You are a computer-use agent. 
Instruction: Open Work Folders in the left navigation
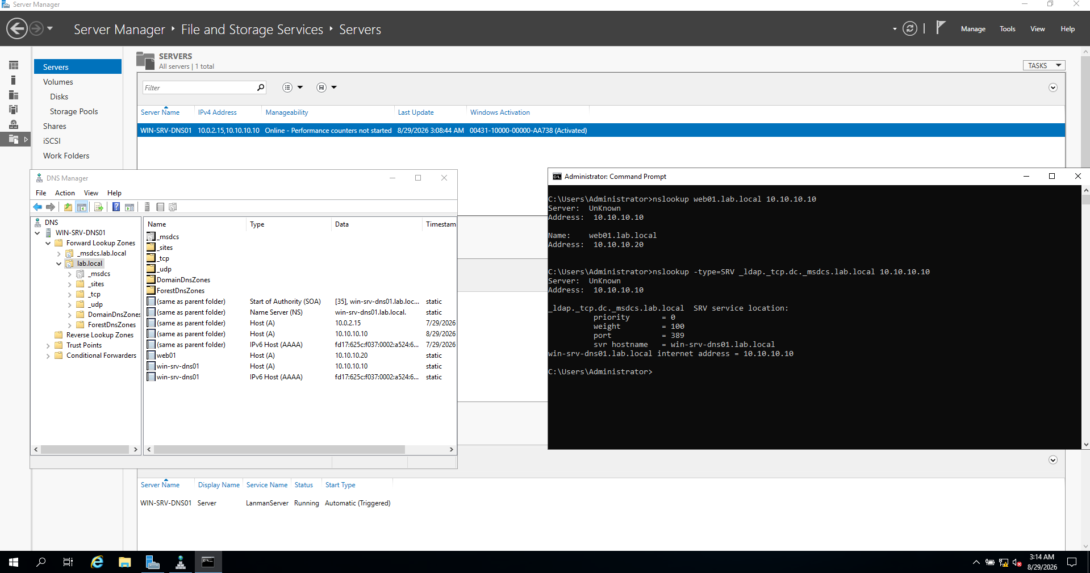[x=66, y=156]
